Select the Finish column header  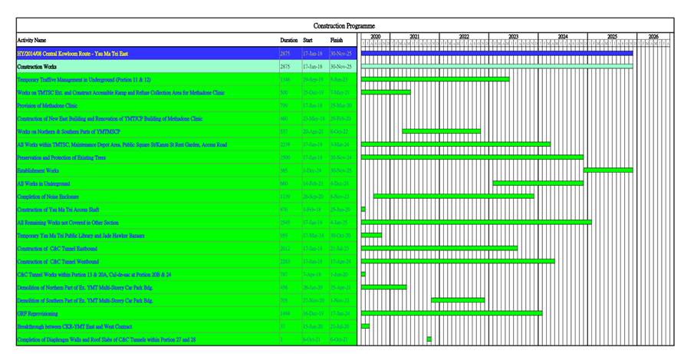pyautogui.click(x=337, y=40)
